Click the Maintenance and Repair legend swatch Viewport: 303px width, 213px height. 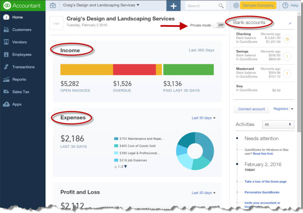116,138
